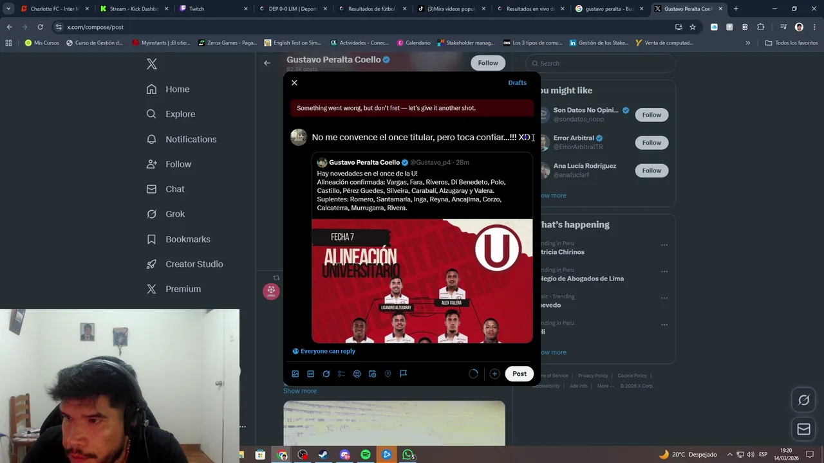The image size is (824, 463).
Task: Click the Post button
Action: (520, 374)
